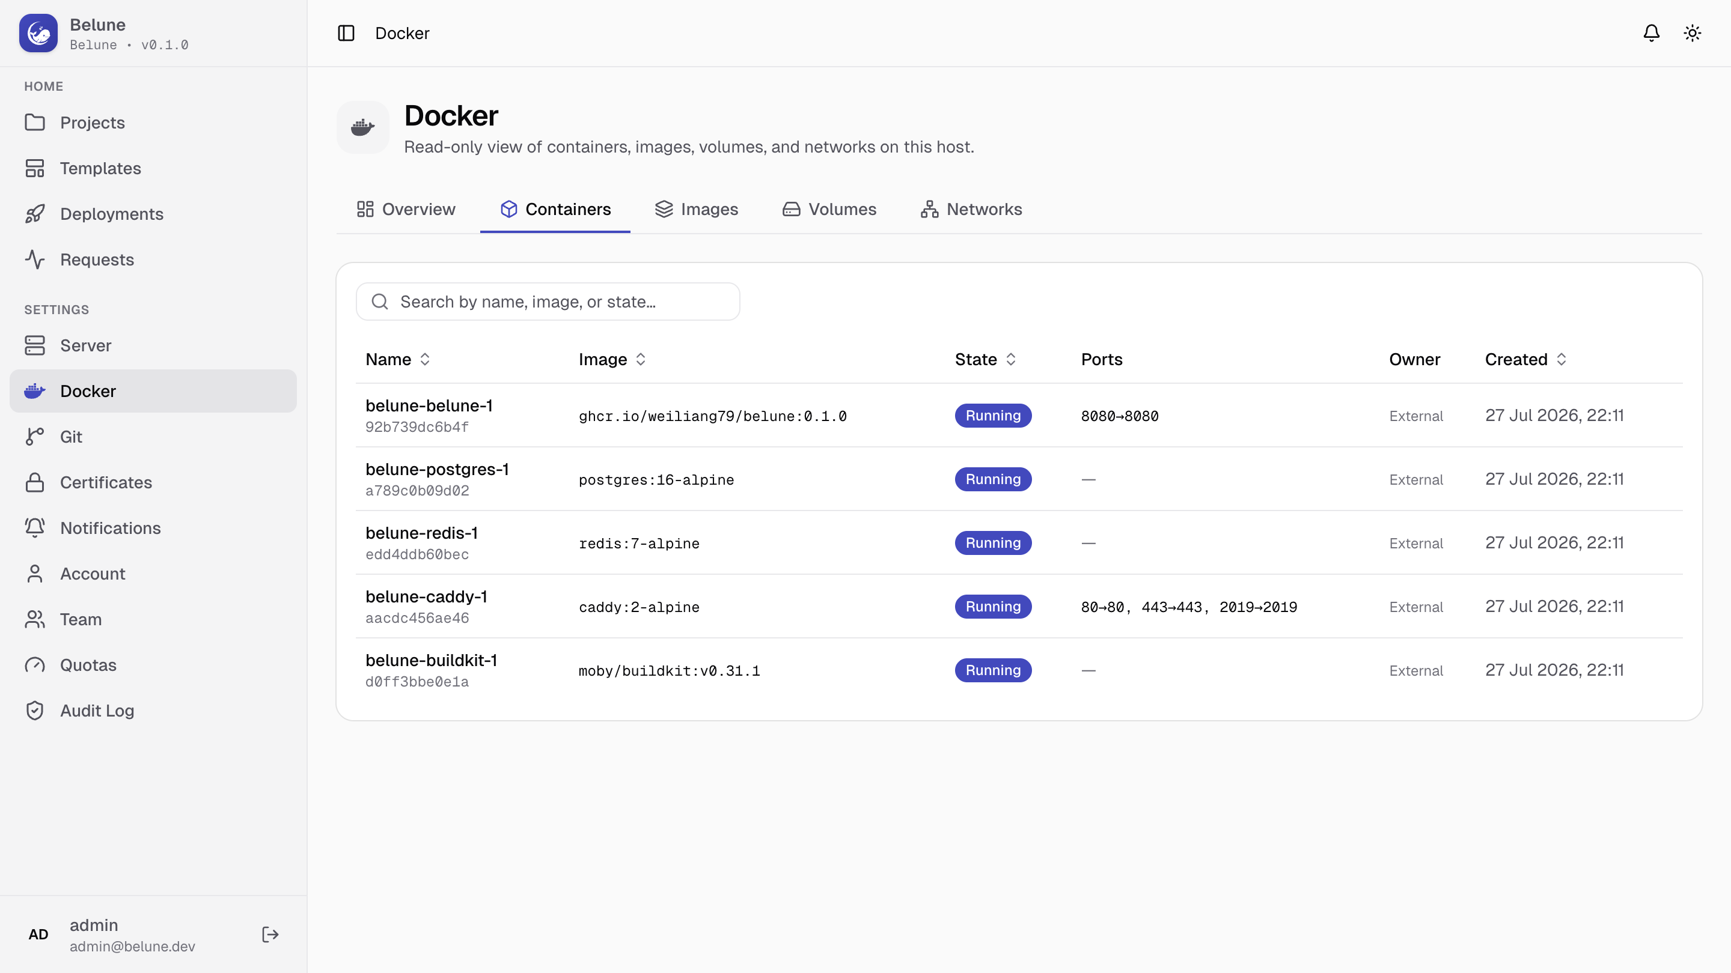Click the Notifications bell sidebar icon
1731x973 pixels.
tap(35, 528)
